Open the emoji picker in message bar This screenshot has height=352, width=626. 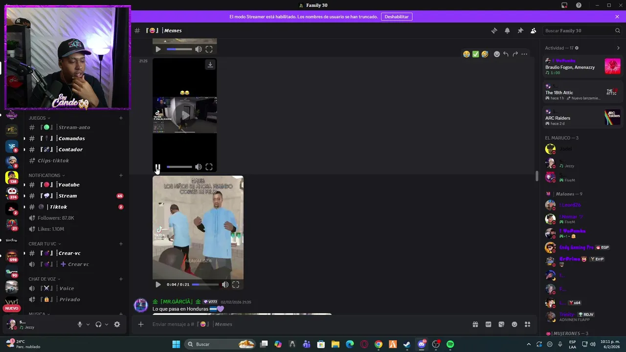(514, 324)
